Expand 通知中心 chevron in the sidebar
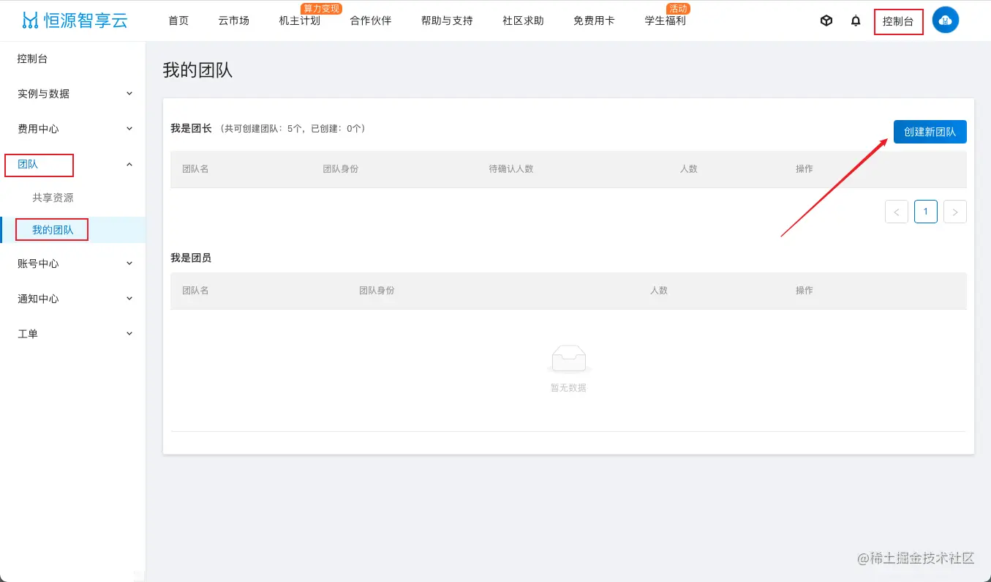Viewport: 991px width, 582px height. click(129, 299)
